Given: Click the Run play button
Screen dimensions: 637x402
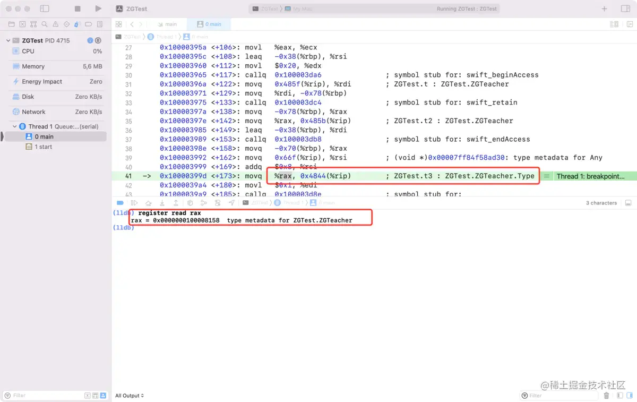Looking at the screenshot, I should click(98, 9).
